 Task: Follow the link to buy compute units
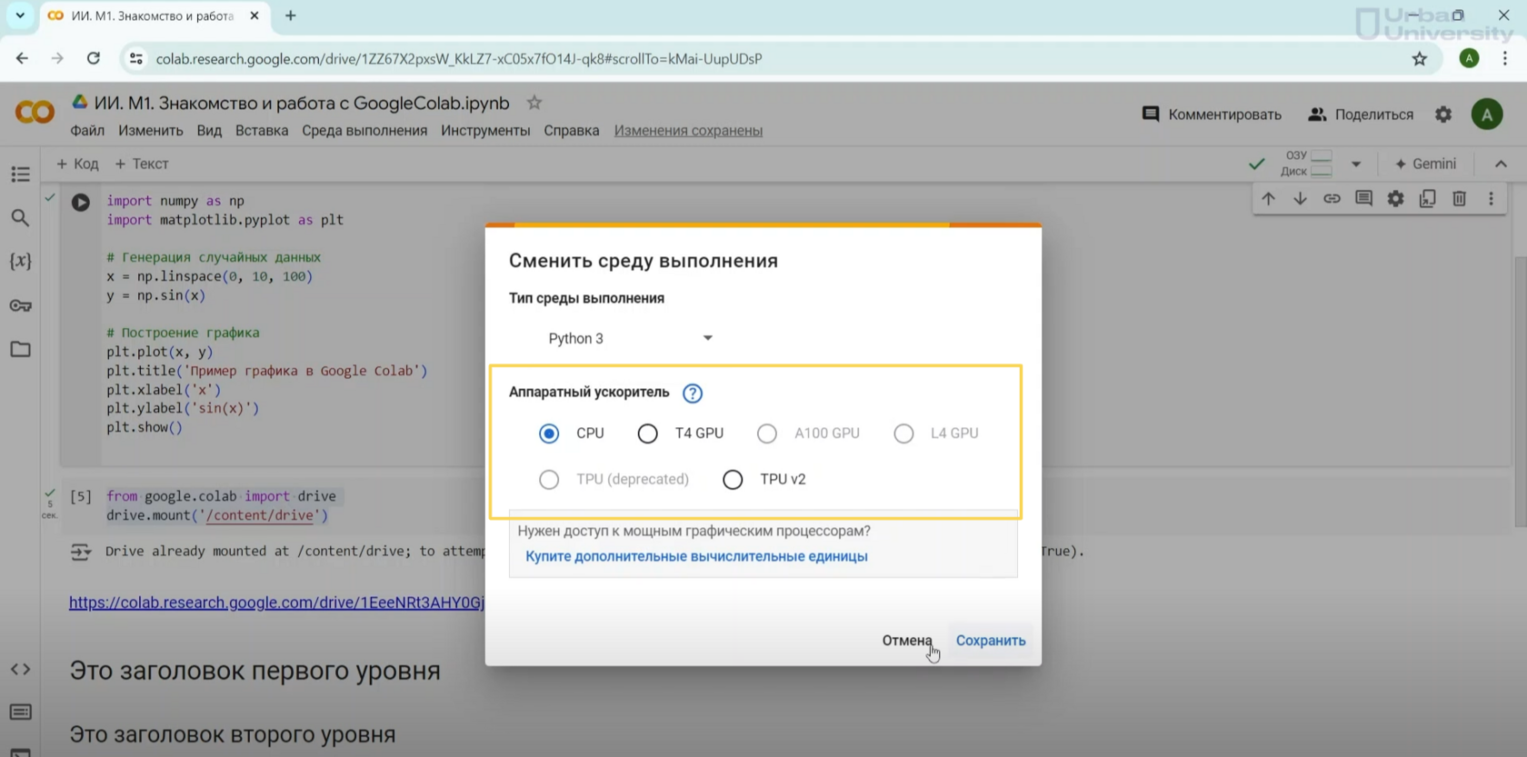coord(696,556)
